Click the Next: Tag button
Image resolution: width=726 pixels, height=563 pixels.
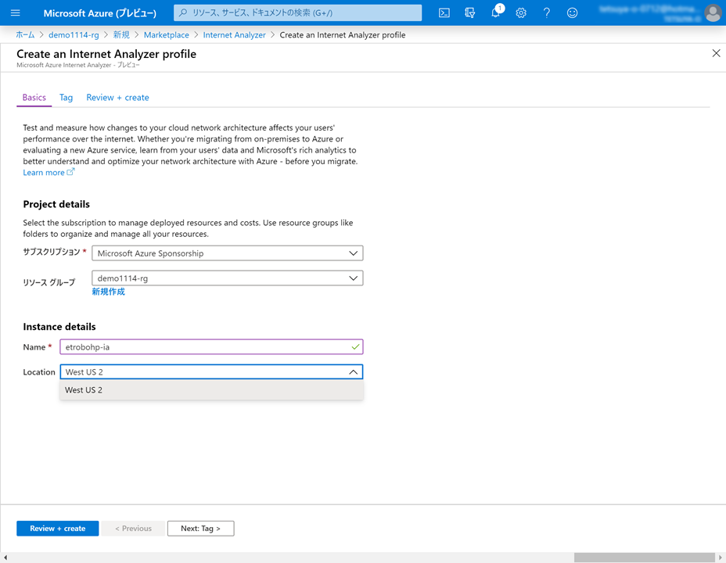coord(200,529)
